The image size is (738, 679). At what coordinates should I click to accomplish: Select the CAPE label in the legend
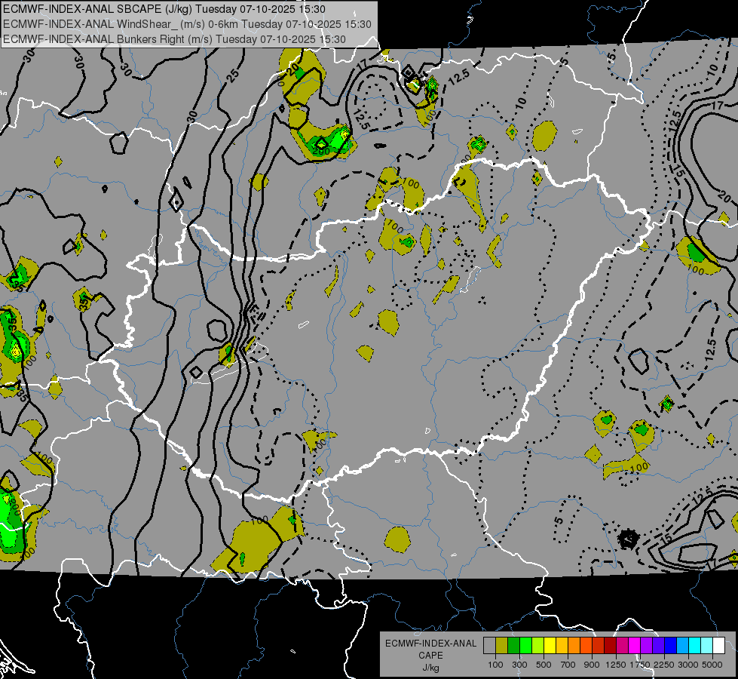pyautogui.click(x=430, y=656)
